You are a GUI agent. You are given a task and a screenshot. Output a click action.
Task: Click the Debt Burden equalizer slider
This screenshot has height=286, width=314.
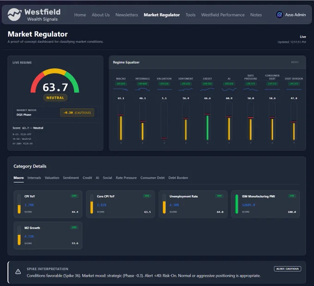(294, 121)
